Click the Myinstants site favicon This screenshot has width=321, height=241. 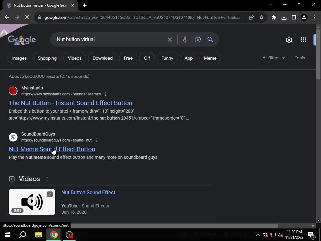coord(13,91)
